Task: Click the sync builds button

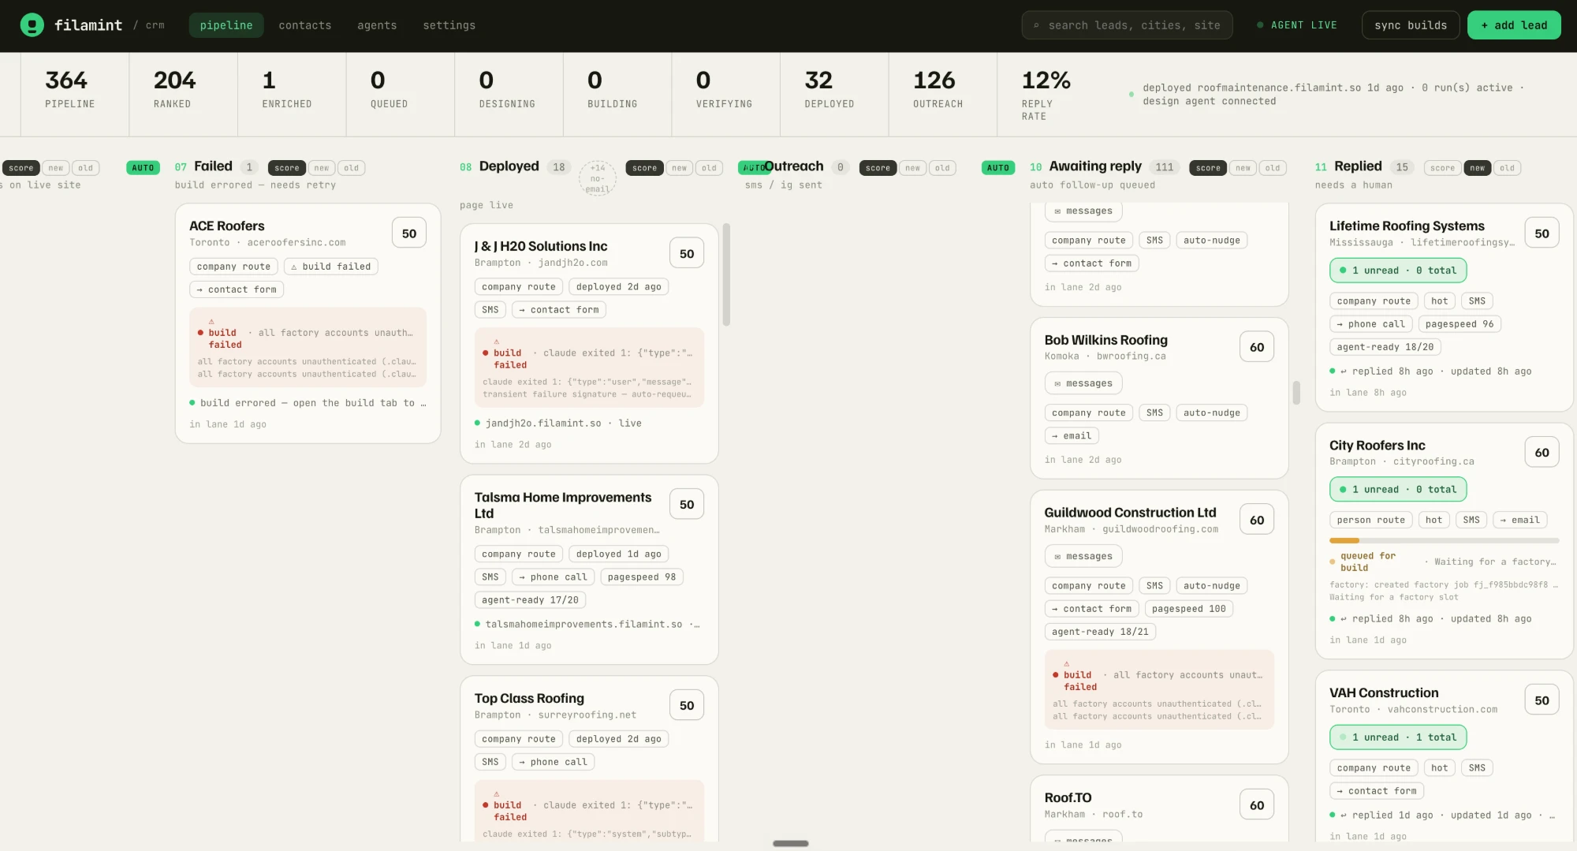Action: tap(1411, 25)
